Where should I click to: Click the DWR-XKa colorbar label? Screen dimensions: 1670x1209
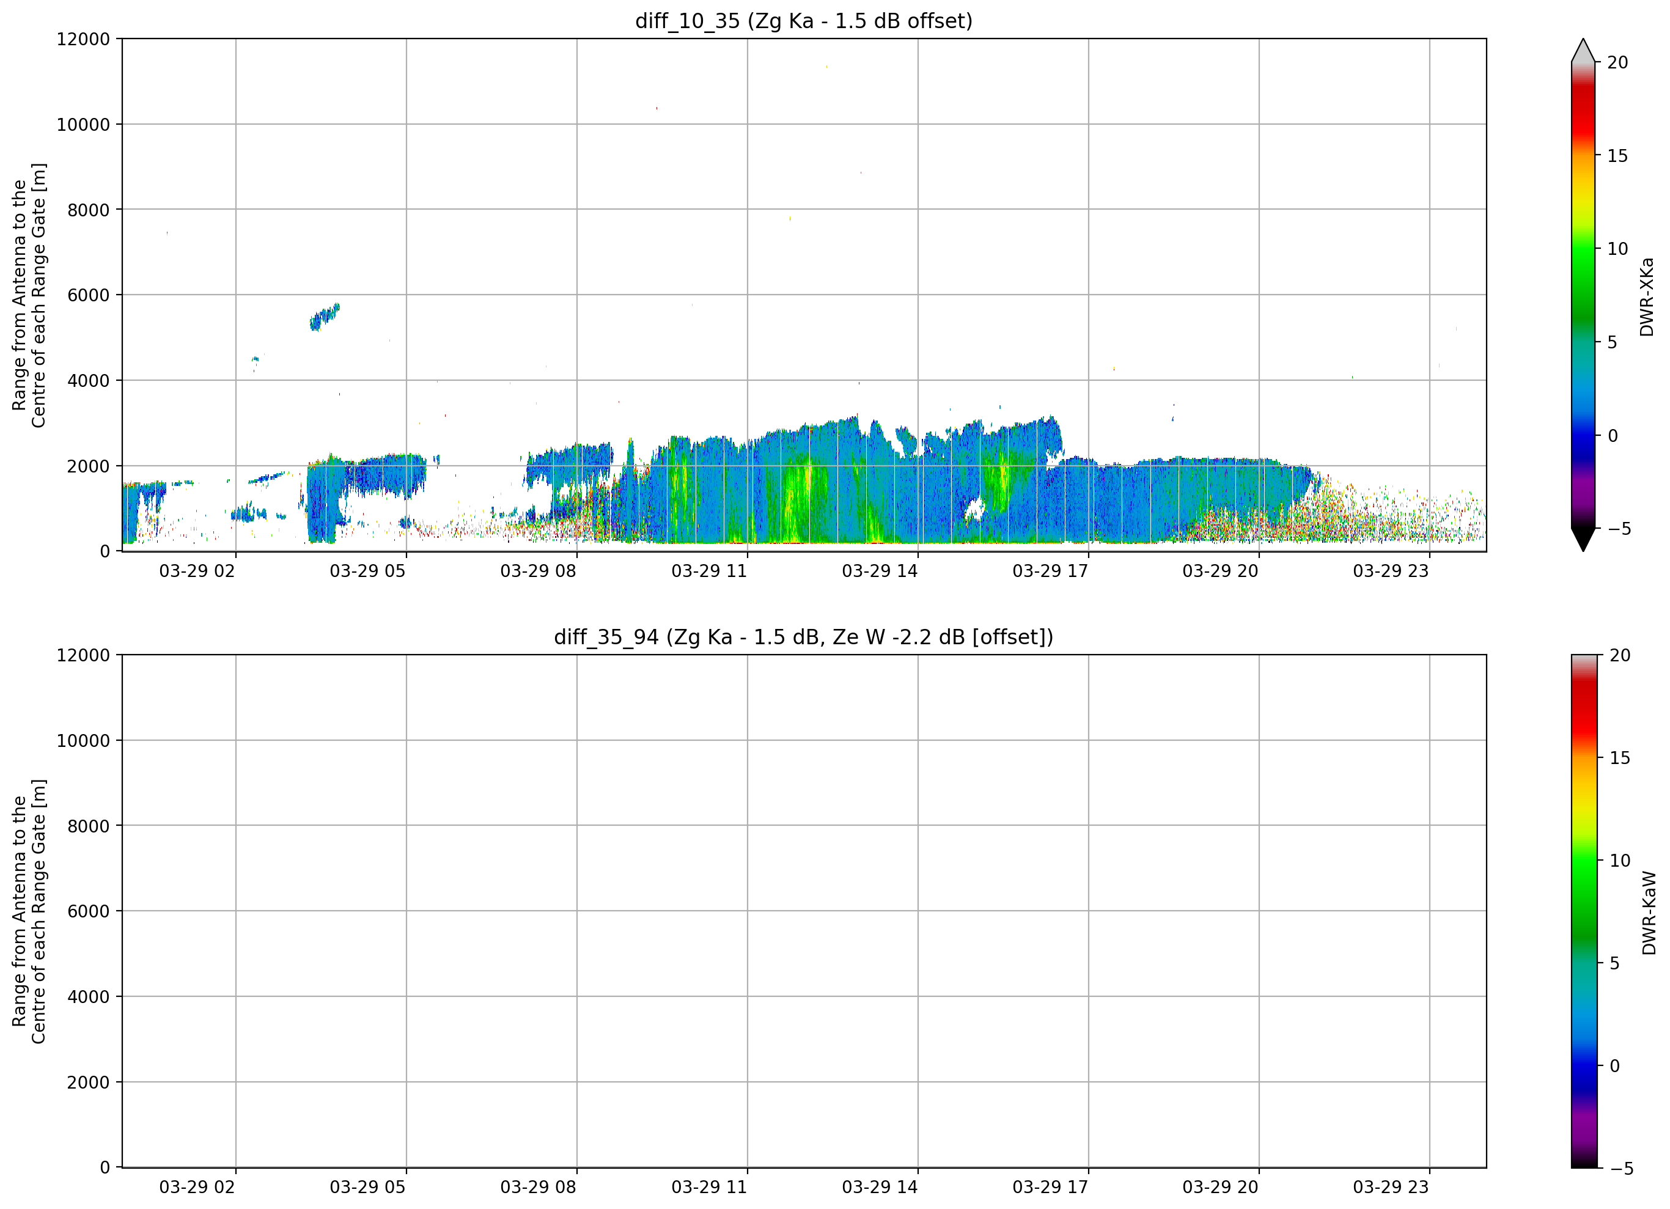[x=1646, y=296]
